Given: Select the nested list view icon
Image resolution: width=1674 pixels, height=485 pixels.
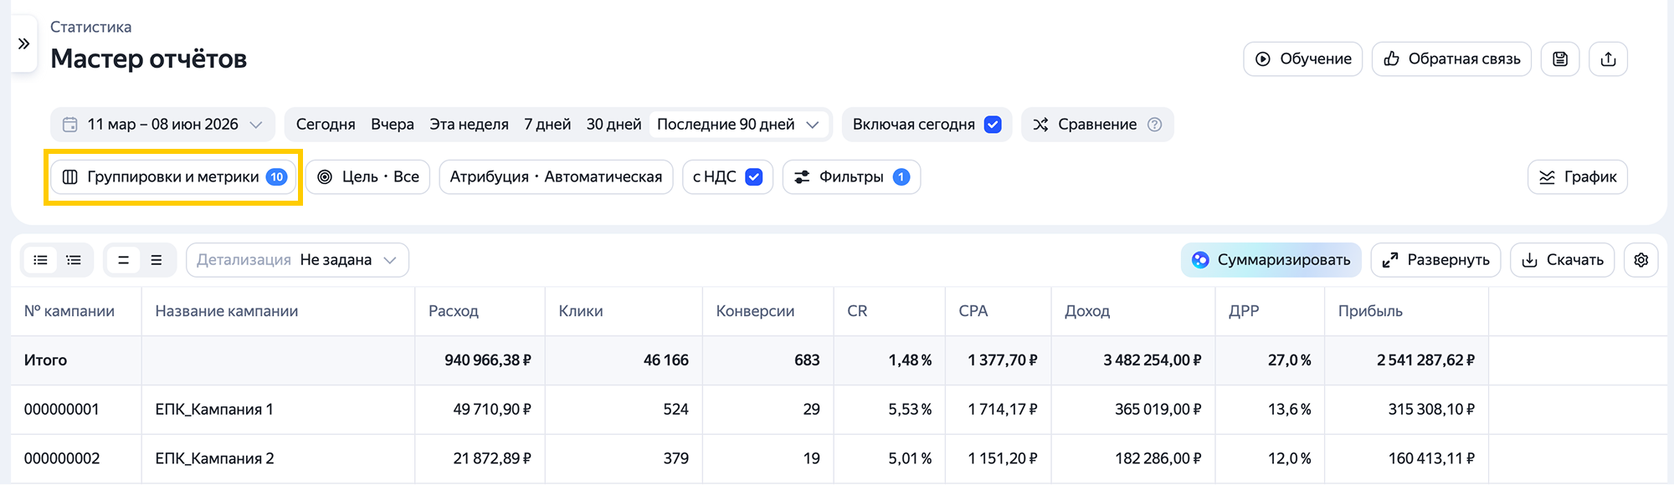Looking at the screenshot, I should (74, 260).
